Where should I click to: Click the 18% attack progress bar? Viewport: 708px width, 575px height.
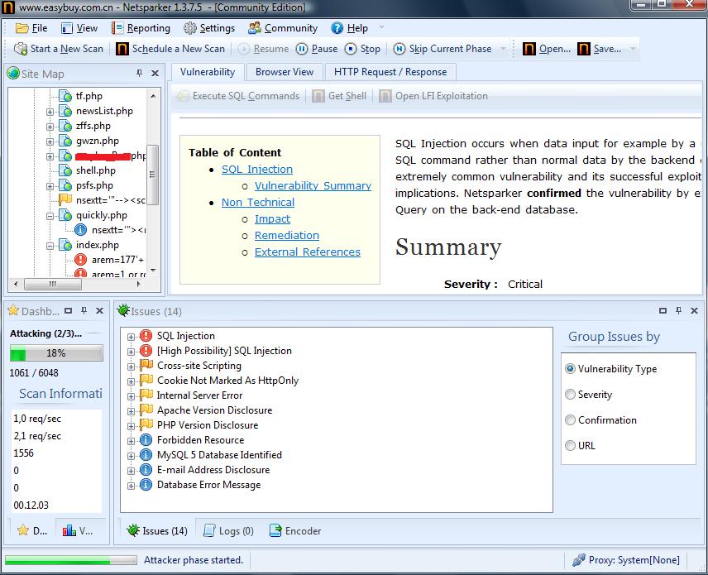[56, 353]
